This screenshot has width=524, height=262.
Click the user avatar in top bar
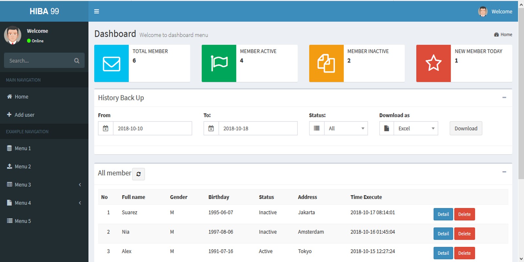[x=483, y=11]
